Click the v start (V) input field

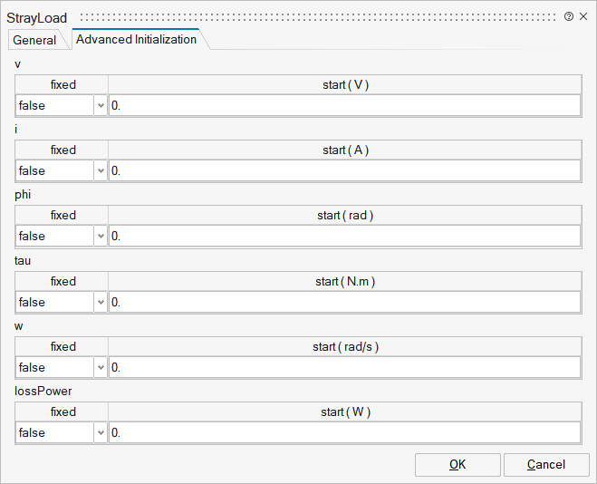[x=344, y=105]
